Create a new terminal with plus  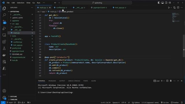click(x=162, y=81)
